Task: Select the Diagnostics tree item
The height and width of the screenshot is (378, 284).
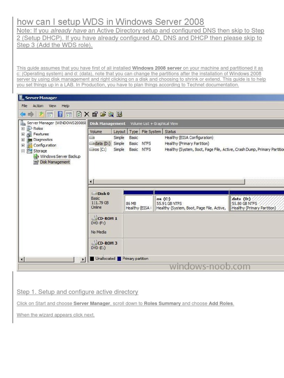Action: [43, 140]
